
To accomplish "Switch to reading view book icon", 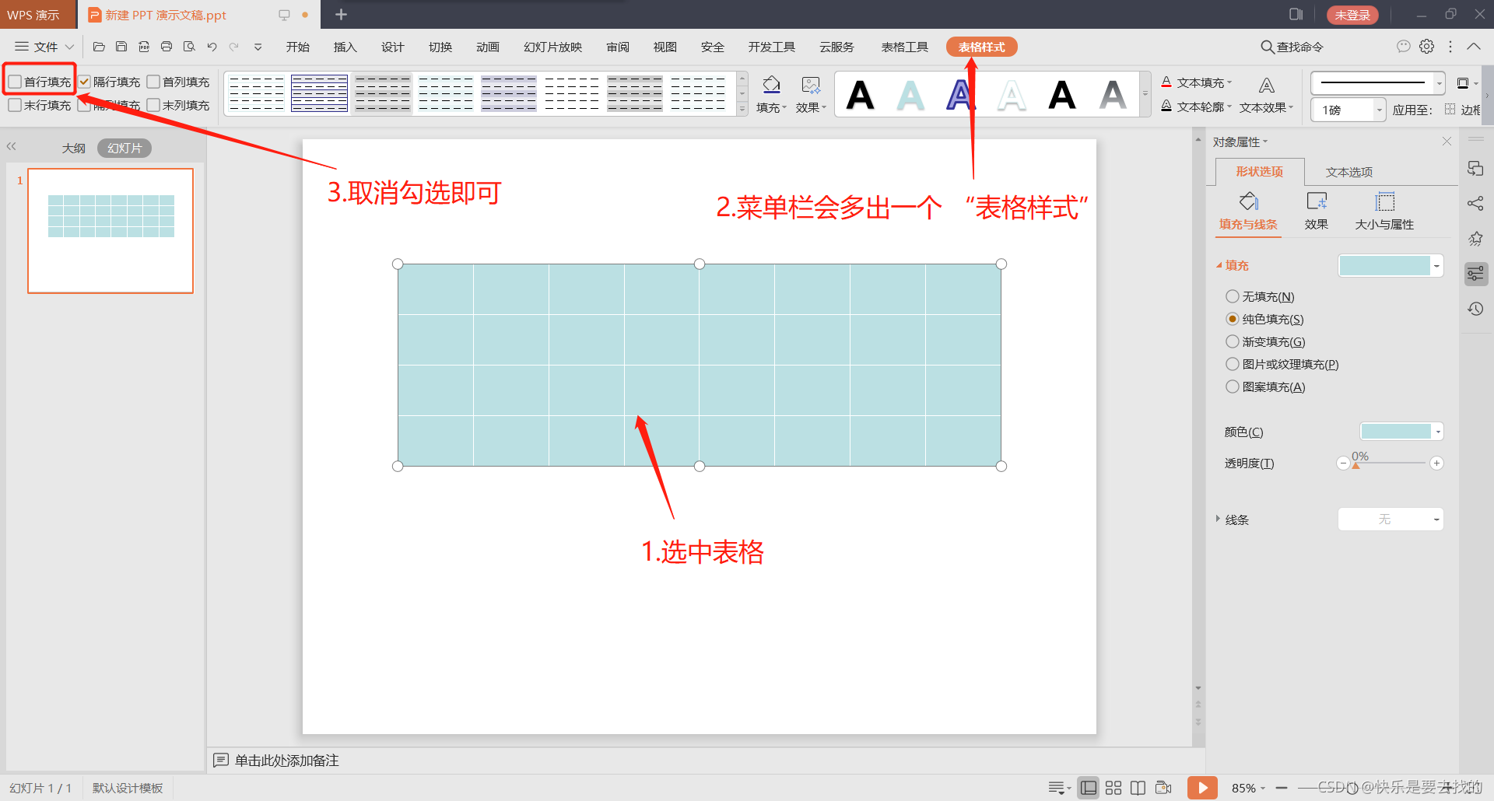I will (1138, 788).
